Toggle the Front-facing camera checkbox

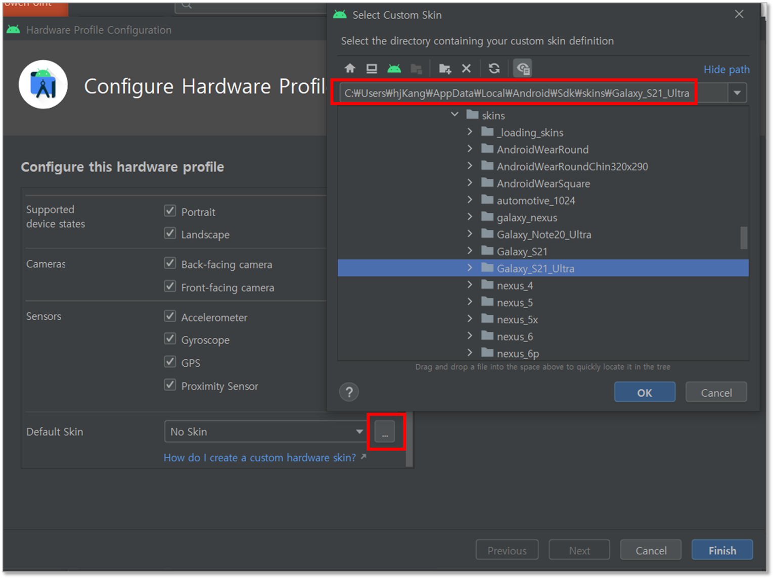170,286
